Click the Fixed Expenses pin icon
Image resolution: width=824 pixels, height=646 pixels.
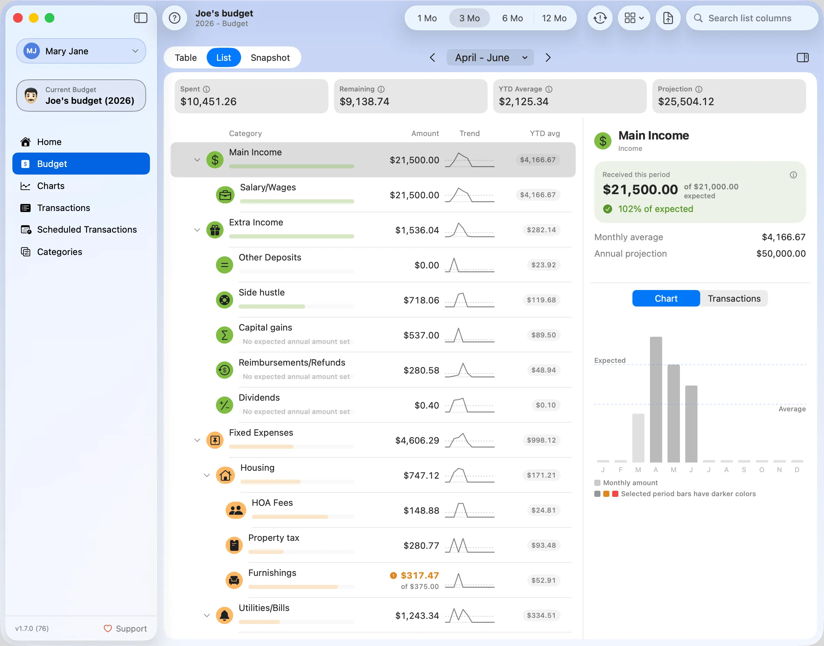(x=215, y=440)
